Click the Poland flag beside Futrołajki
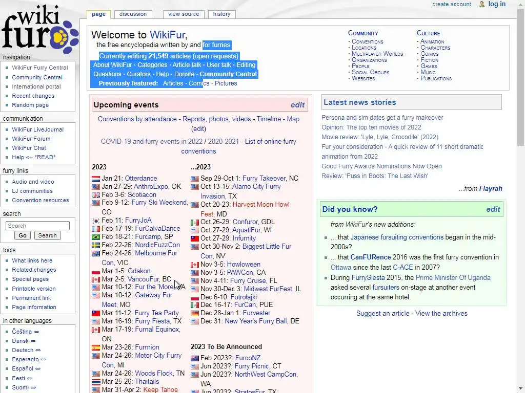525x393 pixels. (x=194, y=297)
